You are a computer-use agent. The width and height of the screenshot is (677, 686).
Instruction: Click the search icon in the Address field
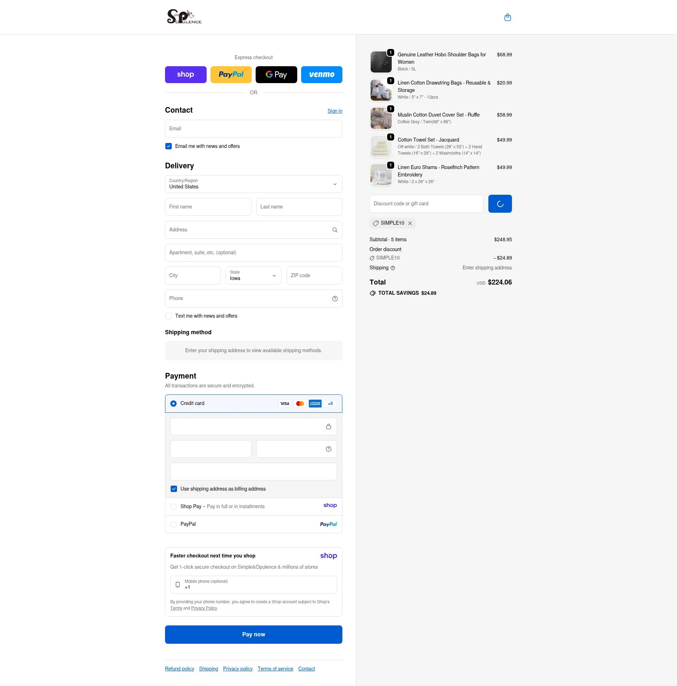(335, 230)
